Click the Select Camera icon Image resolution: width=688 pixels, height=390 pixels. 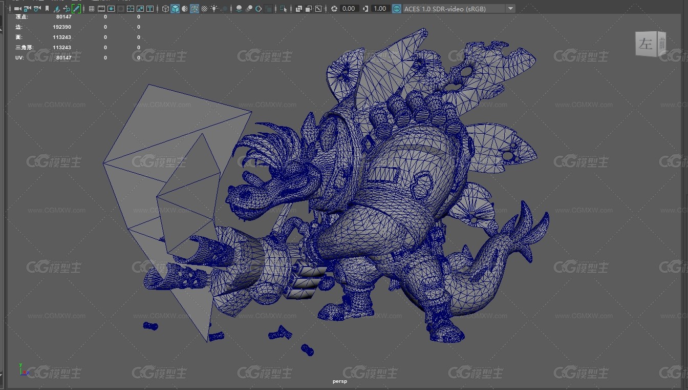point(17,9)
